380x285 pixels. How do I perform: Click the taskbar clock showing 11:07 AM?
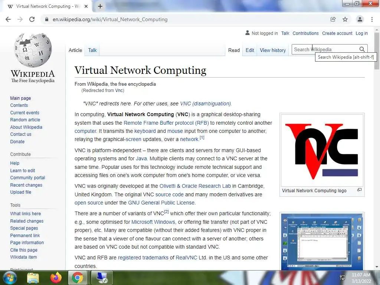tap(361, 278)
